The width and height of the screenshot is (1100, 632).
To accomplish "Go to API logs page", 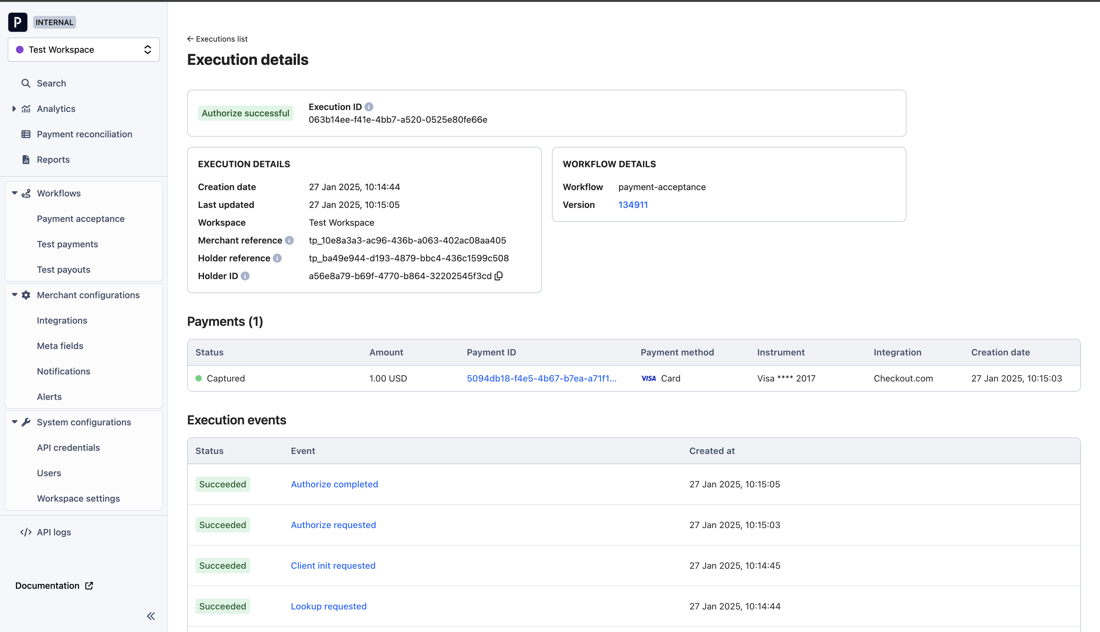I will 54,532.
